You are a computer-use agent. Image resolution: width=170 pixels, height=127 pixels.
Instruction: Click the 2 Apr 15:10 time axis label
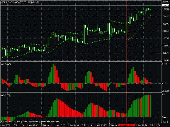point(87,125)
